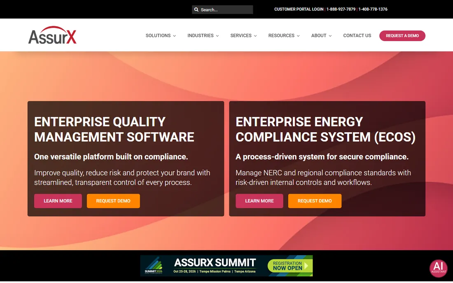Click the Enterprise Quality Management Software heading
This screenshot has width=453, height=283.
point(114,129)
